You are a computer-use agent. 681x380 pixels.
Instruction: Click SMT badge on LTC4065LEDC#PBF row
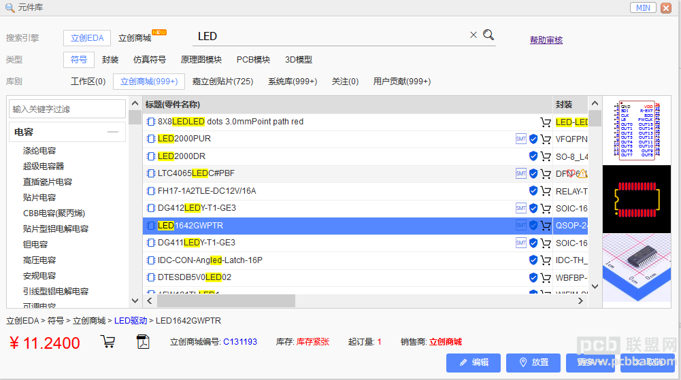521,173
